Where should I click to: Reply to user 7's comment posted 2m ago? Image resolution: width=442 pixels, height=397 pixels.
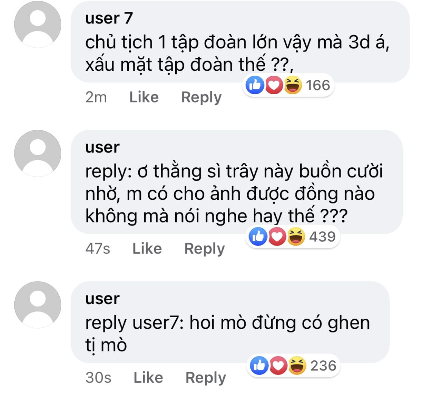(x=201, y=98)
